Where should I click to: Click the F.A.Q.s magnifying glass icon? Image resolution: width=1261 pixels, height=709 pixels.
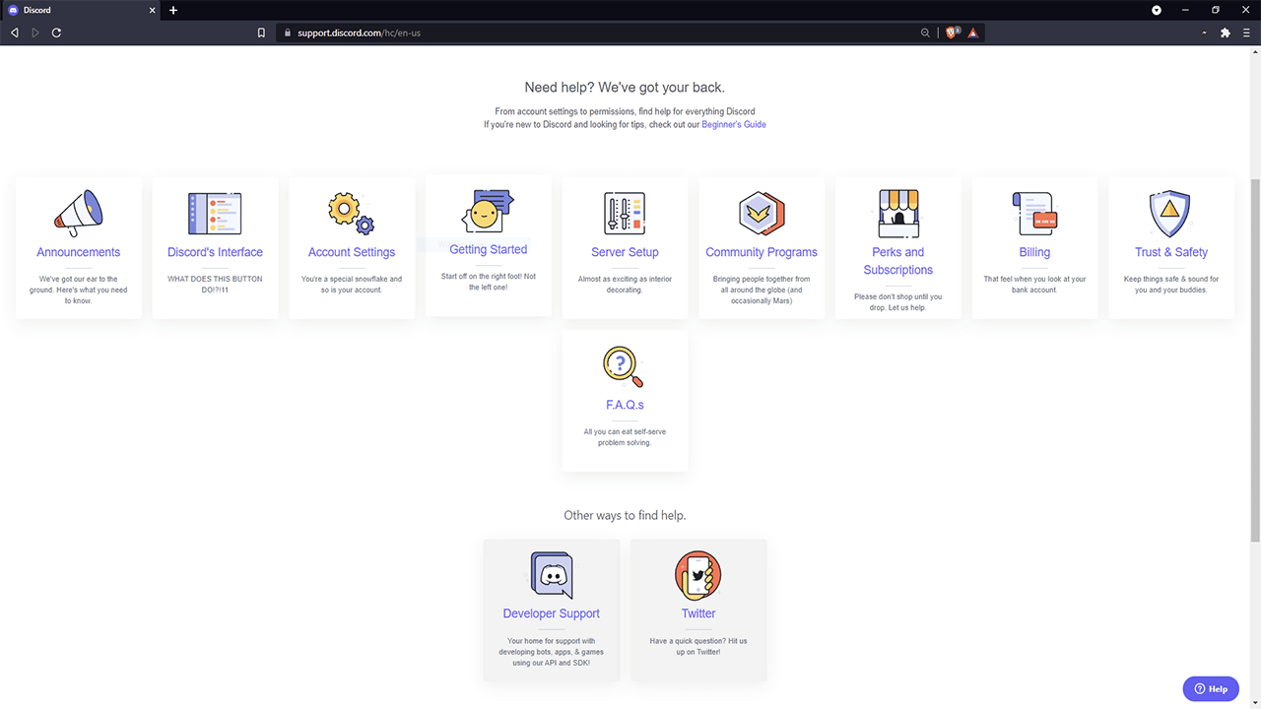point(624,366)
